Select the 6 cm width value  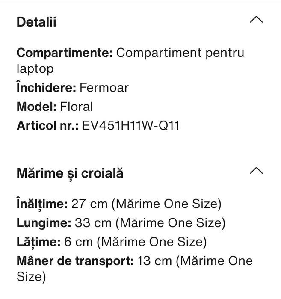(x=78, y=242)
